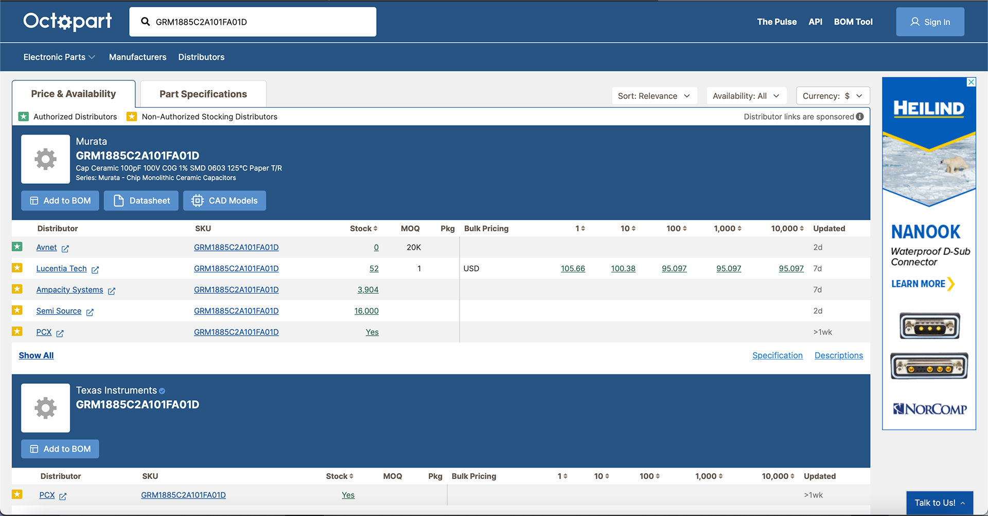Click Avnet stock value 0
The width and height of the screenshot is (988, 516).
[376, 248]
